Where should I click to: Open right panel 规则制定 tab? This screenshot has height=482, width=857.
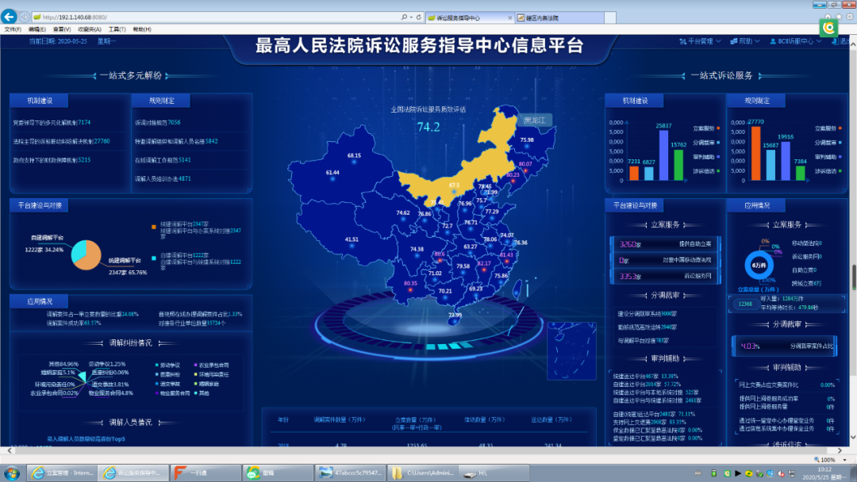tap(756, 101)
